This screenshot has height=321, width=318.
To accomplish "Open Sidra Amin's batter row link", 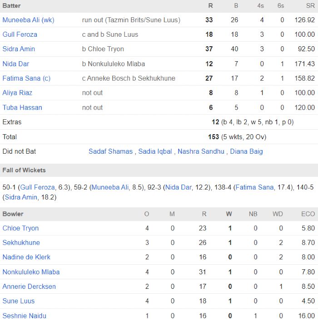I will coord(19,49).
